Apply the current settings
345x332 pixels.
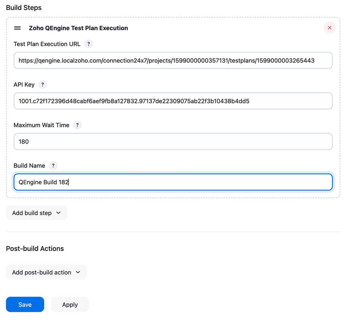pos(70,304)
